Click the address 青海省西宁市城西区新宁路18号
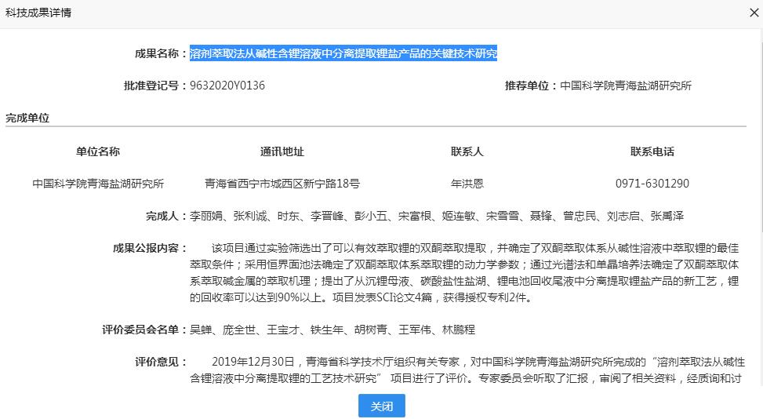Image resolution: width=763 pixels, height=419 pixels. [x=282, y=184]
